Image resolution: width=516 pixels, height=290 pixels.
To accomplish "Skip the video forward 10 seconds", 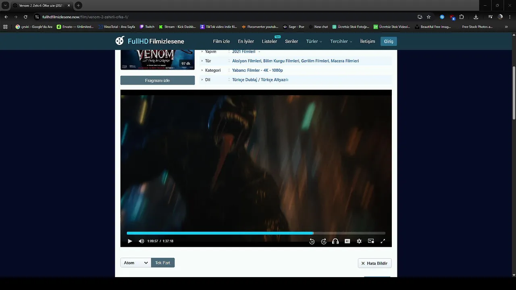I will tap(324, 241).
